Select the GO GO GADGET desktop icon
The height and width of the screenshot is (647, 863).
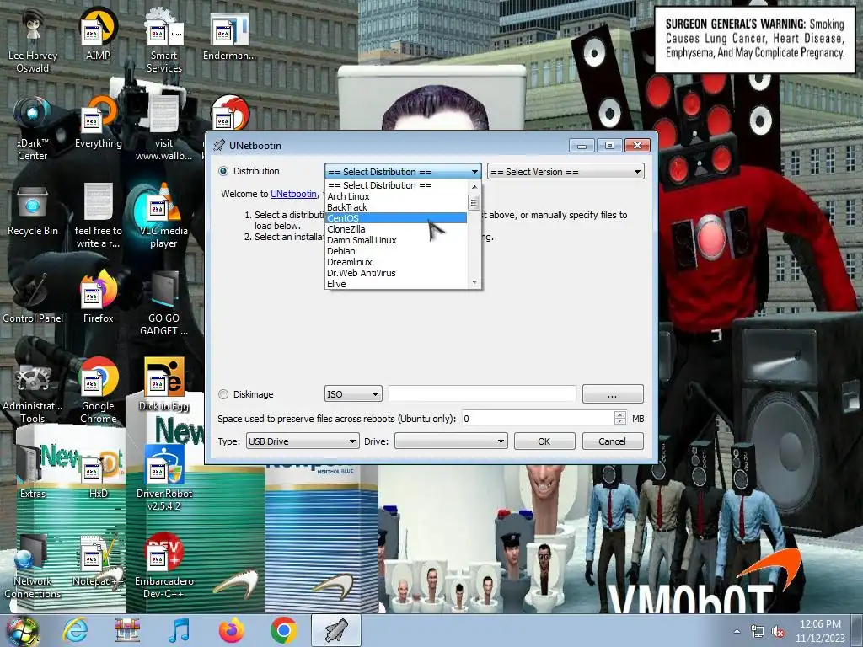[x=163, y=304]
